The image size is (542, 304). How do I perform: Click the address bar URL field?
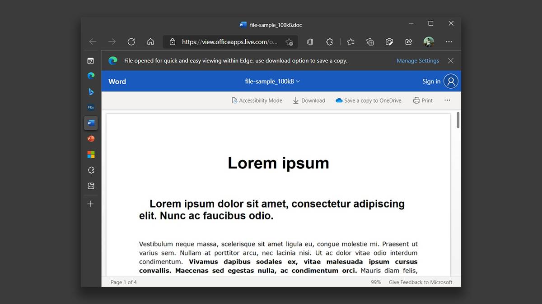click(x=230, y=42)
